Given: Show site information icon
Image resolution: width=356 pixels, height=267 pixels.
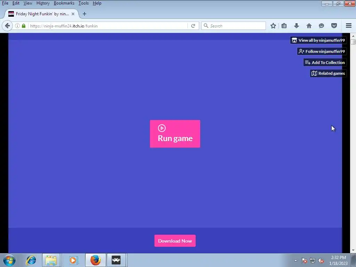Looking at the screenshot, I should tap(17, 26).
